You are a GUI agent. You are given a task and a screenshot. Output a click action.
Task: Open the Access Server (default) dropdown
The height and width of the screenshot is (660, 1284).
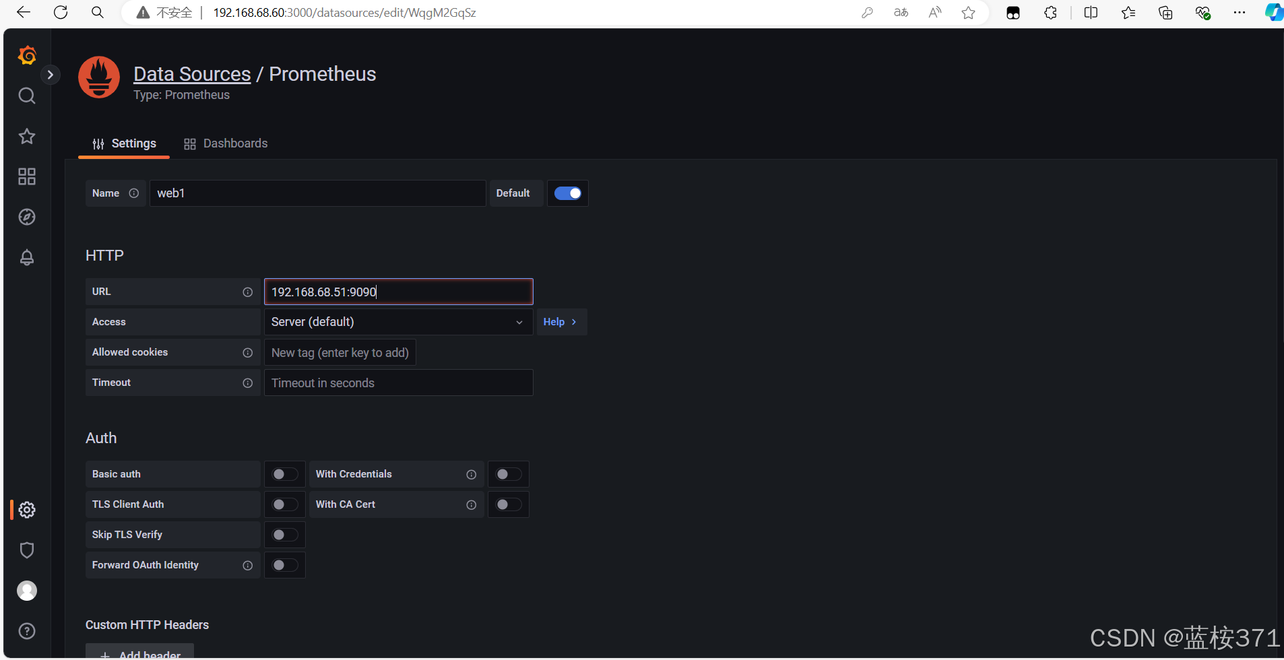click(399, 322)
